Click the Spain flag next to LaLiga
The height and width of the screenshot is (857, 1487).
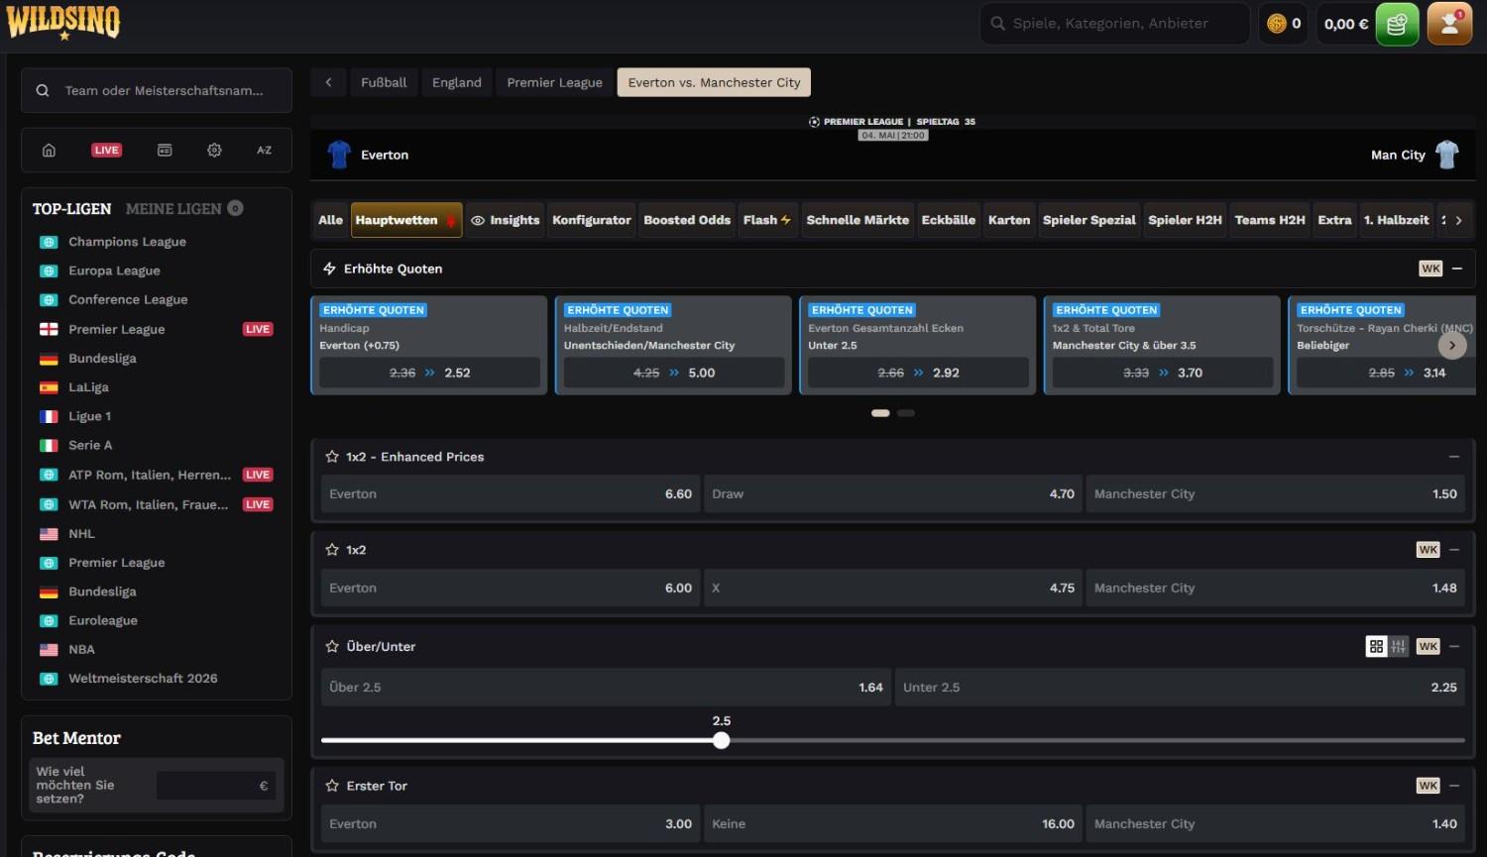click(49, 387)
